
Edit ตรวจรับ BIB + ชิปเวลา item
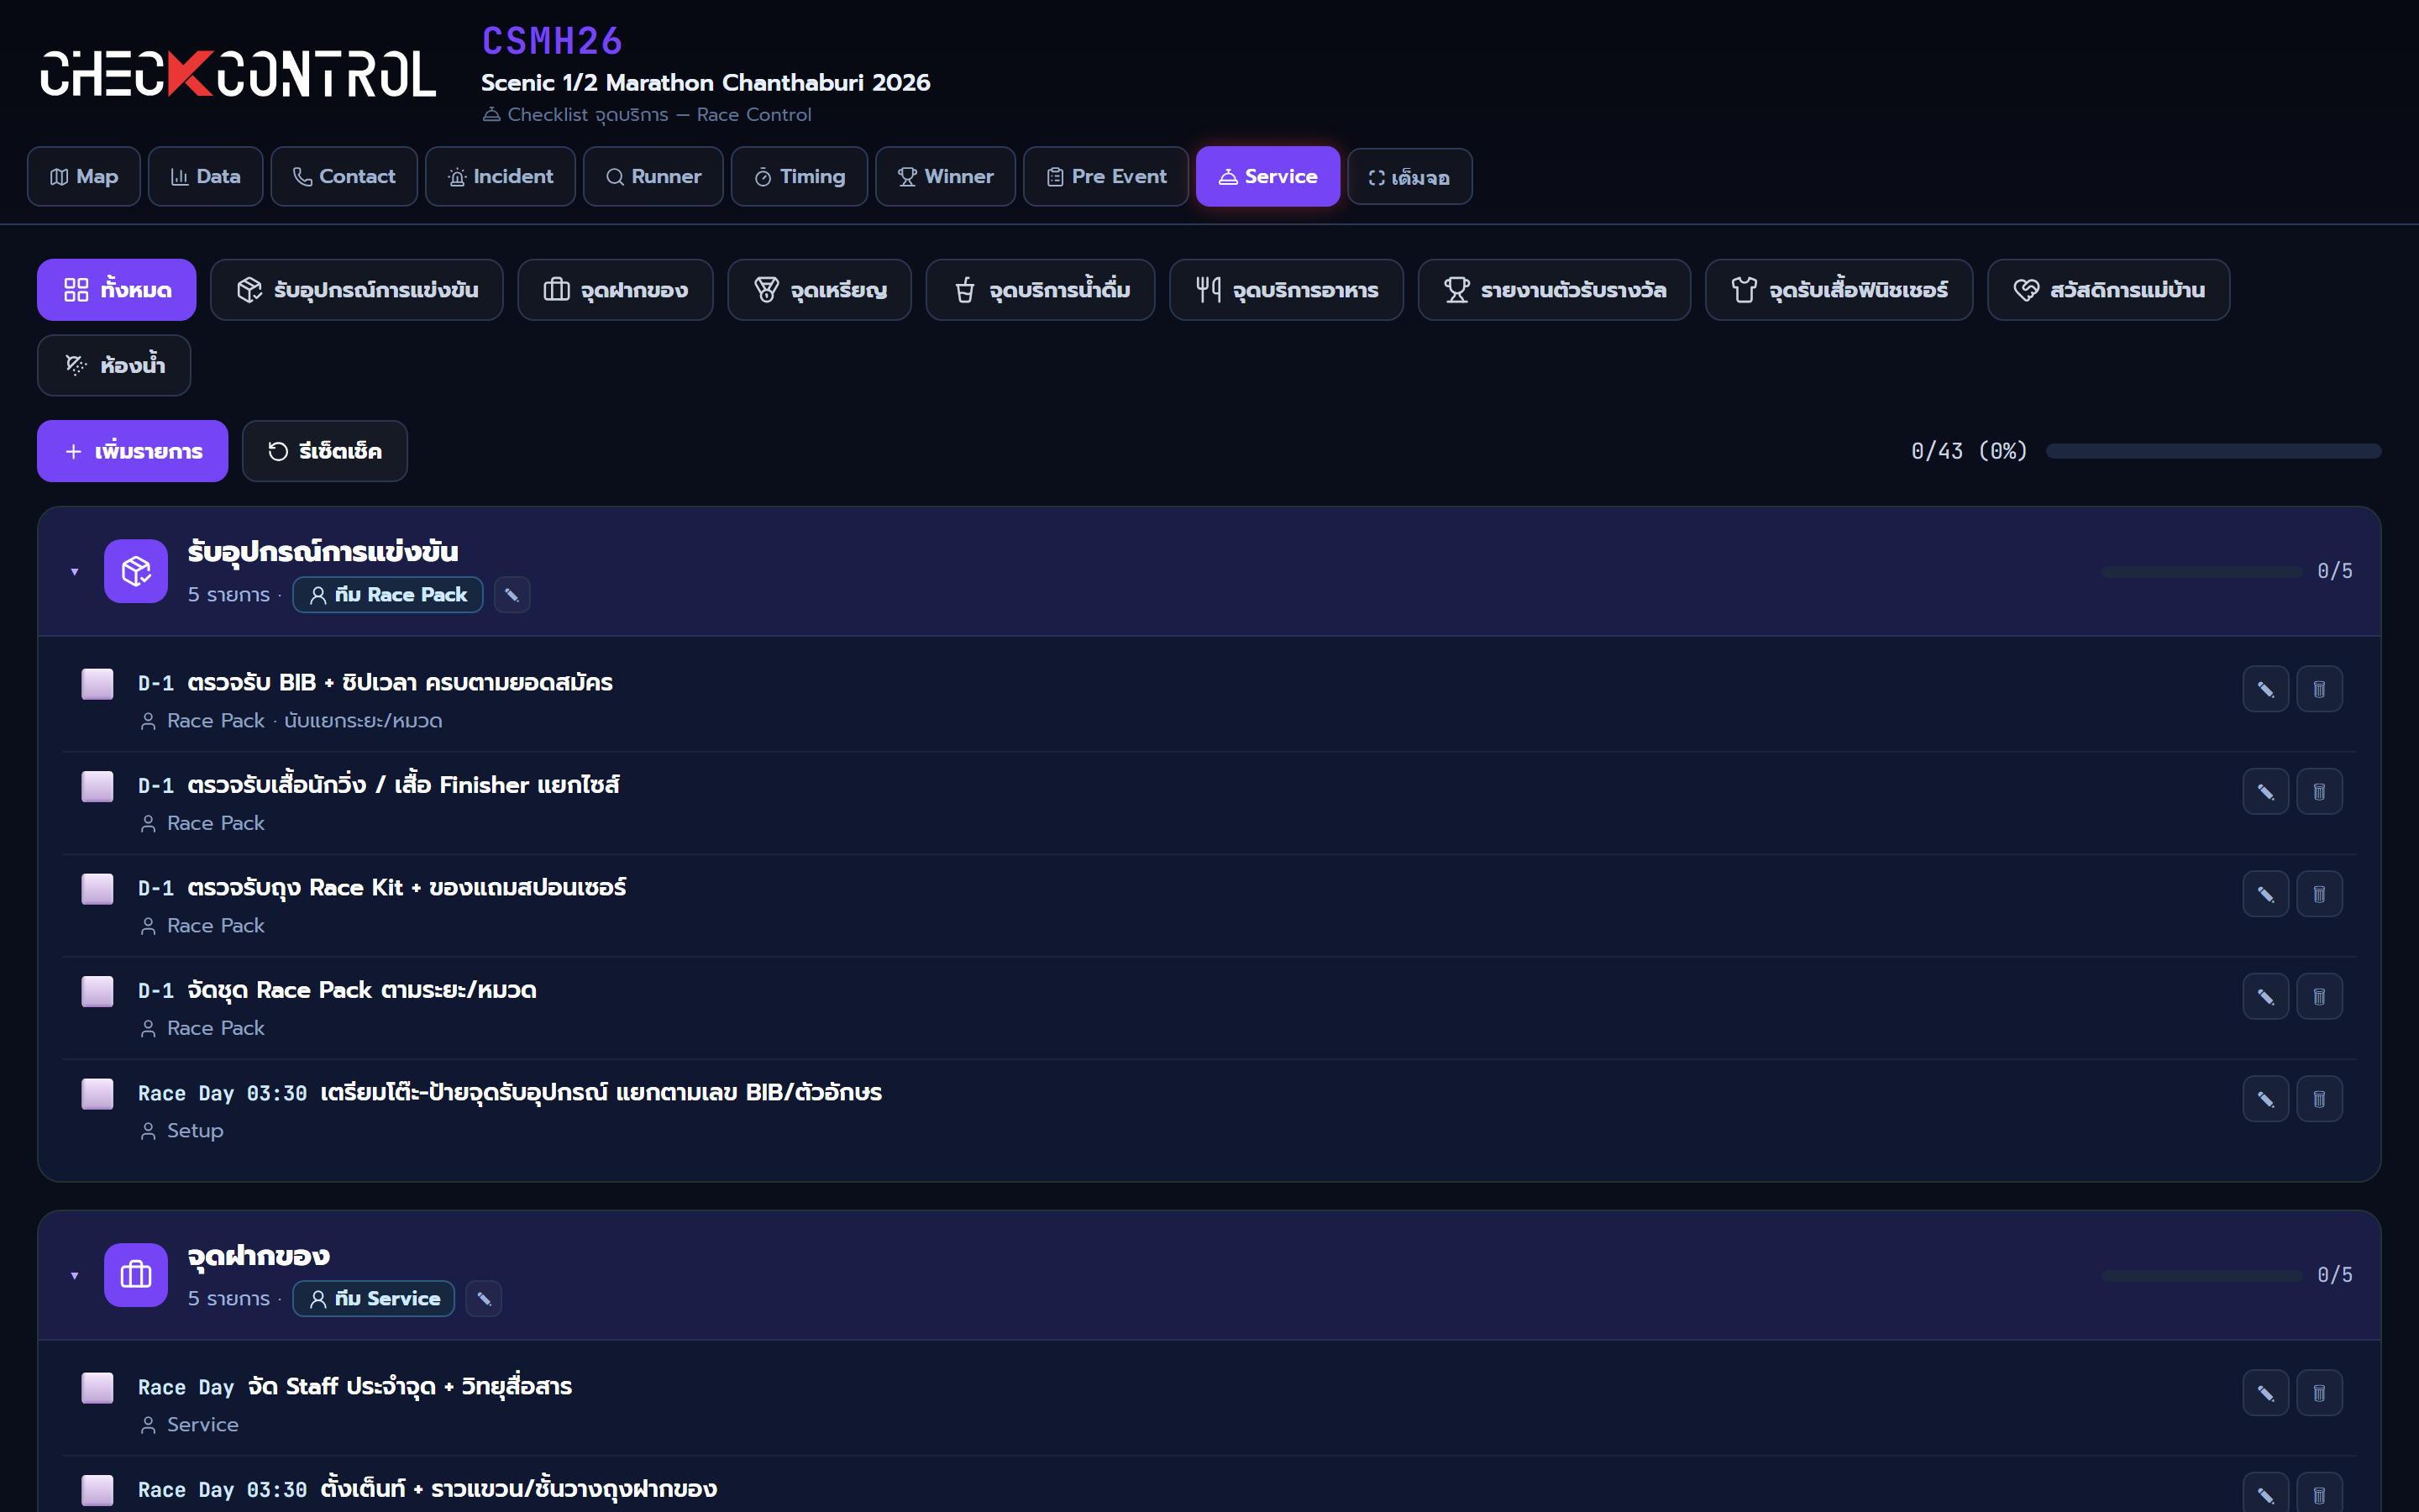pyautogui.click(x=2265, y=689)
